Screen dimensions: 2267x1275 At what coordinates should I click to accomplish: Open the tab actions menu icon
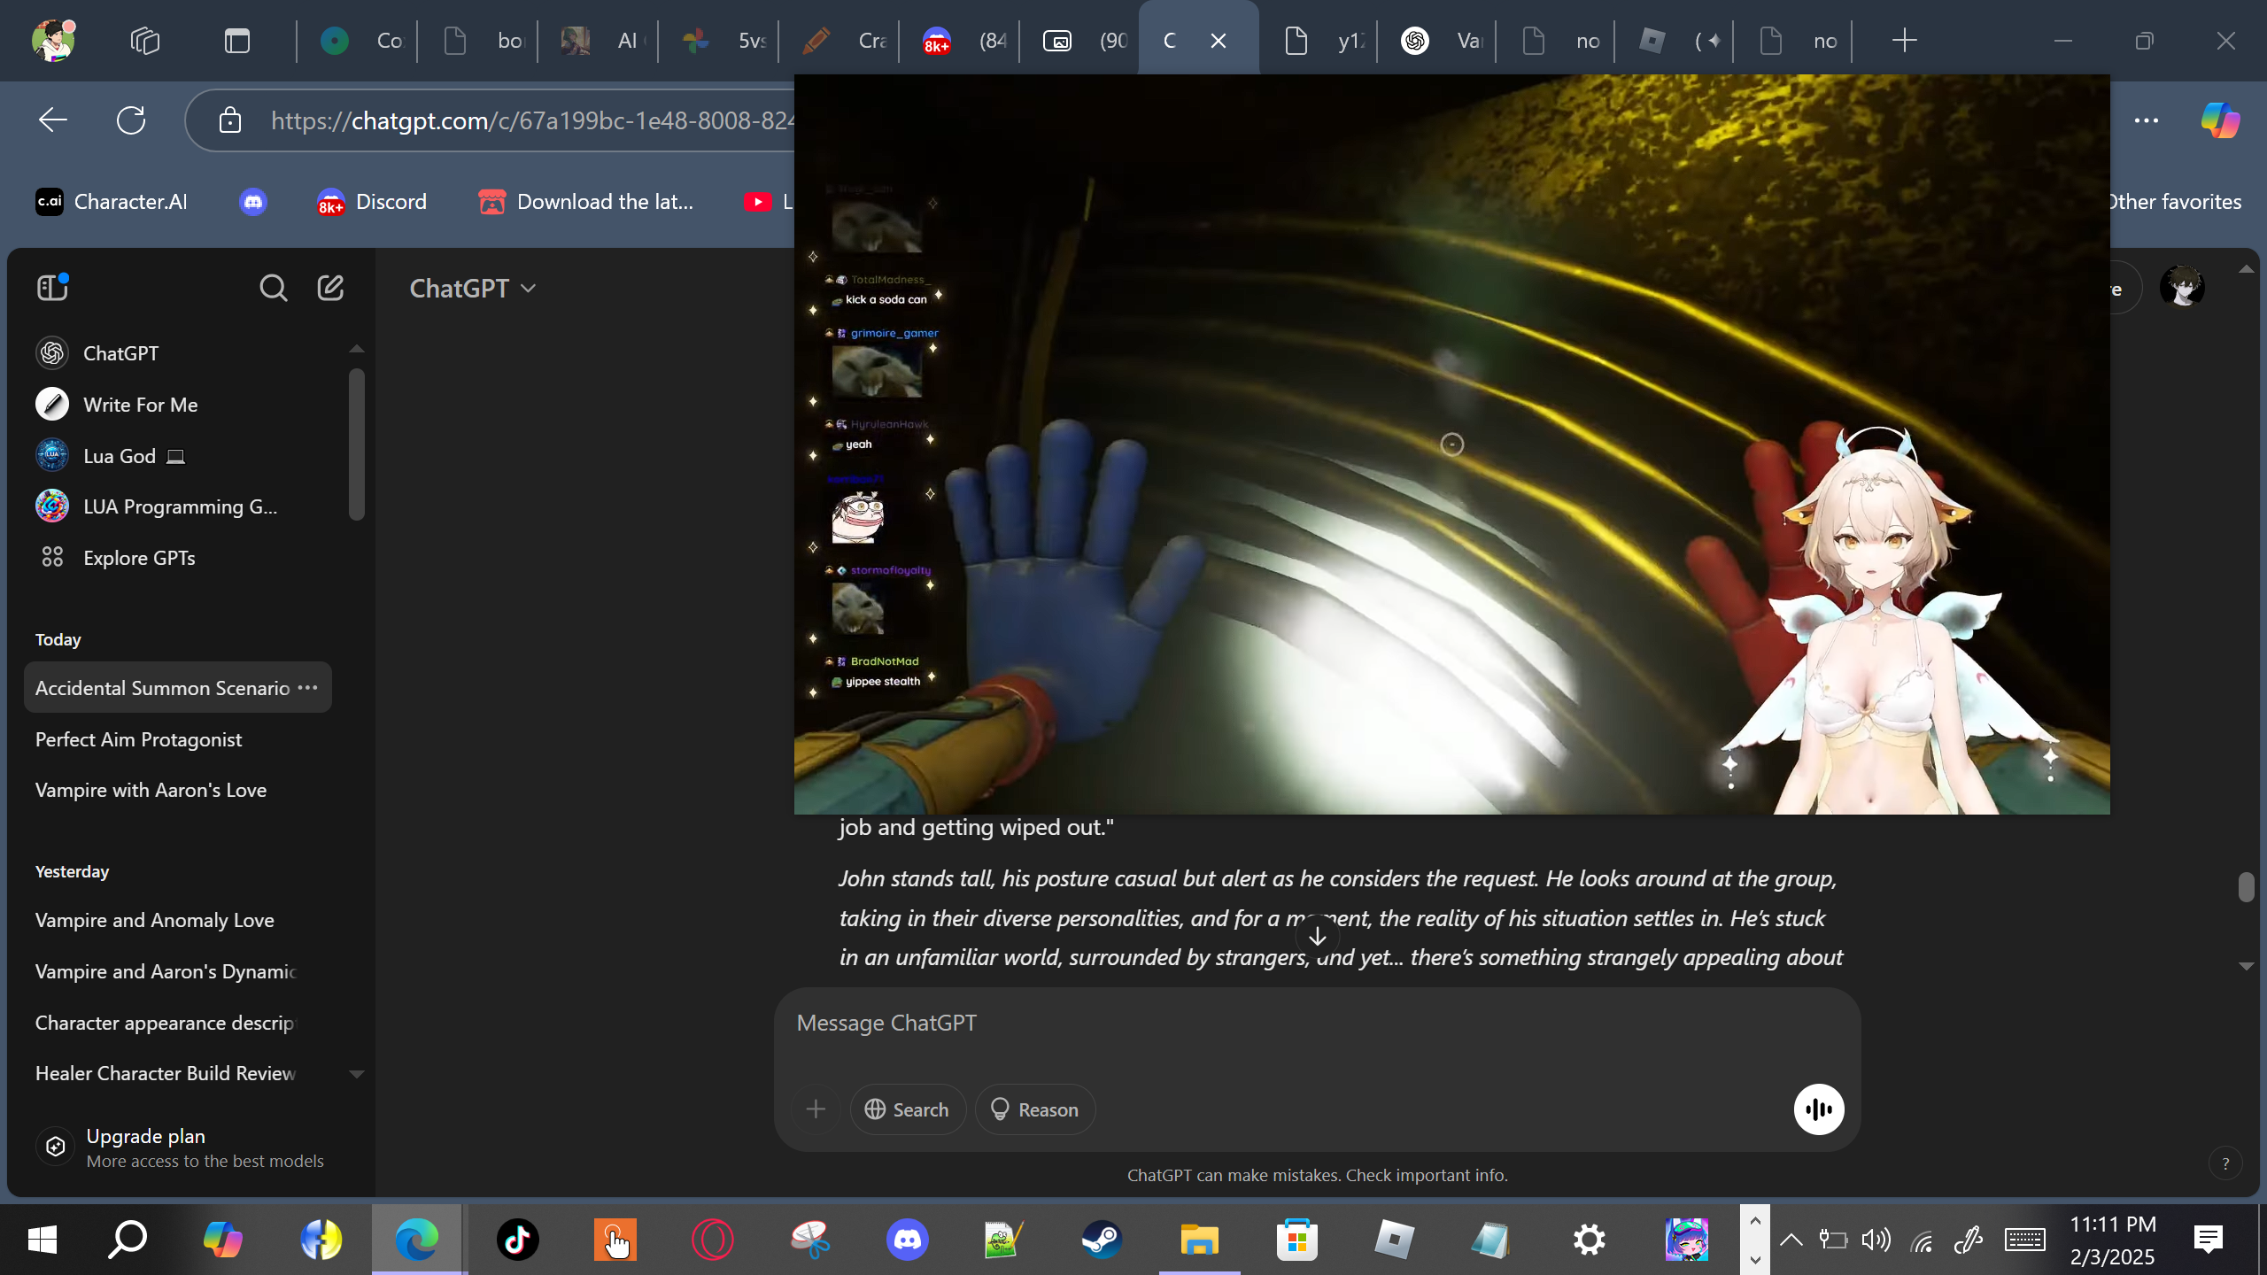pos(237,41)
